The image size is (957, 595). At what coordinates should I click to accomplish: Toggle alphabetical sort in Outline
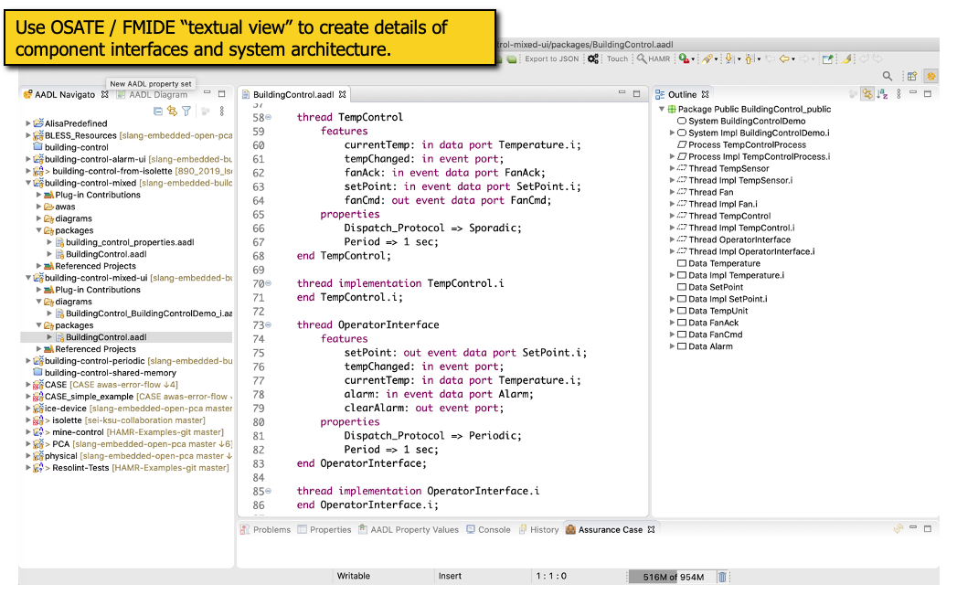point(882,94)
